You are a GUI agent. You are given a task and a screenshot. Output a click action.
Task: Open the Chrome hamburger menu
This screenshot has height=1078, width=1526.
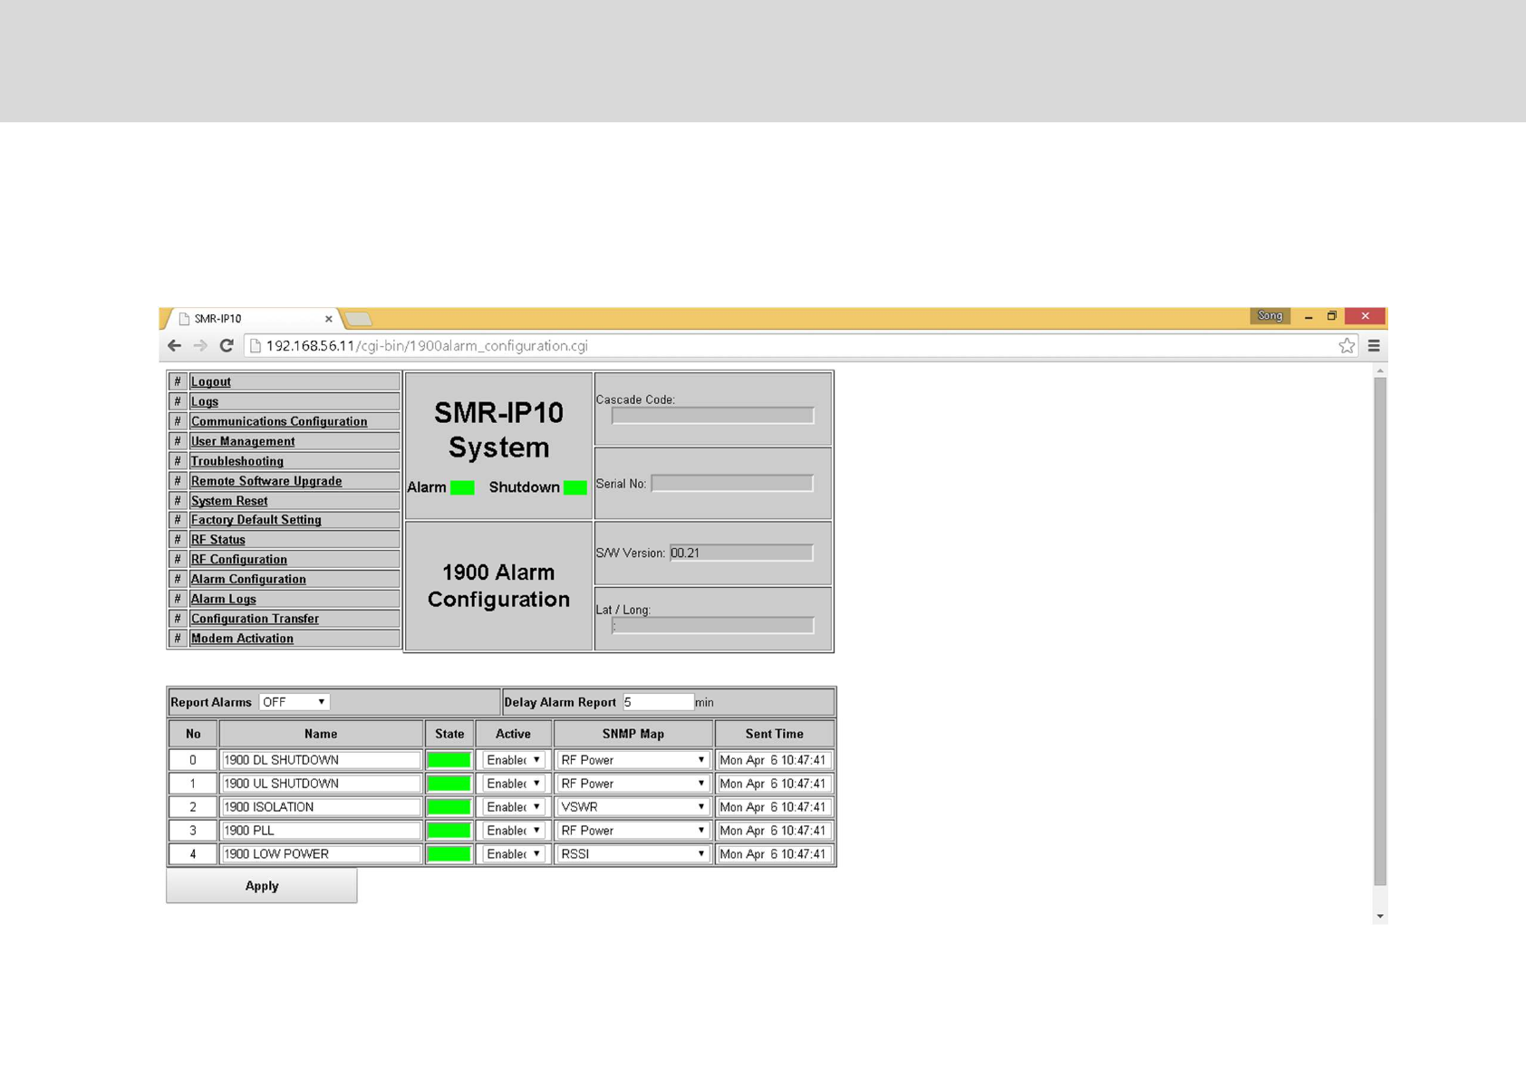(x=1374, y=345)
